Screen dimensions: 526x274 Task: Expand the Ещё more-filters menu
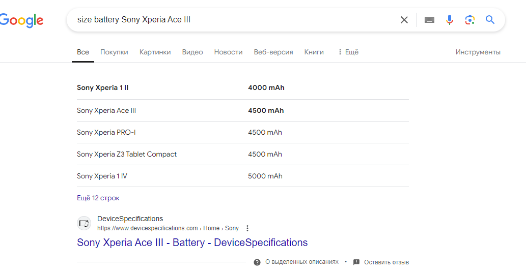click(x=348, y=52)
